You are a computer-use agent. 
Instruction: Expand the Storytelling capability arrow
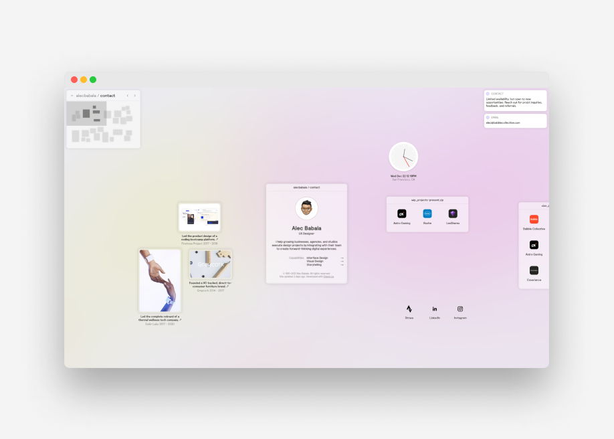click(342, 265)
